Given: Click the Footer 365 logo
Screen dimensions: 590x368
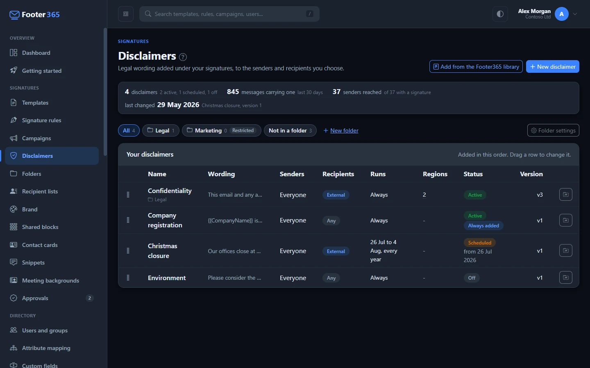Looking at the screenshot, I should tap(34, 15).
